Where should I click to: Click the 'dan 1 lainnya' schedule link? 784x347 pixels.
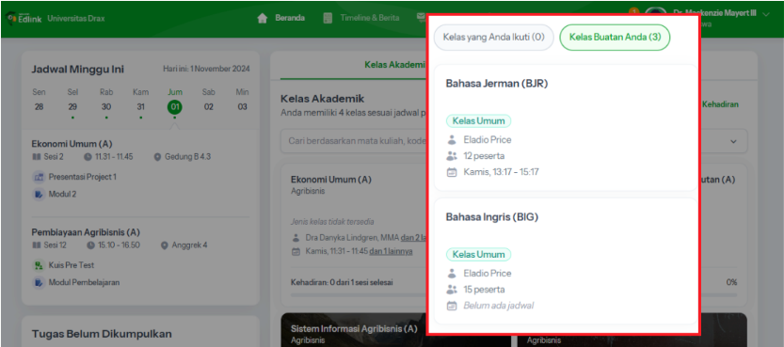391,252
